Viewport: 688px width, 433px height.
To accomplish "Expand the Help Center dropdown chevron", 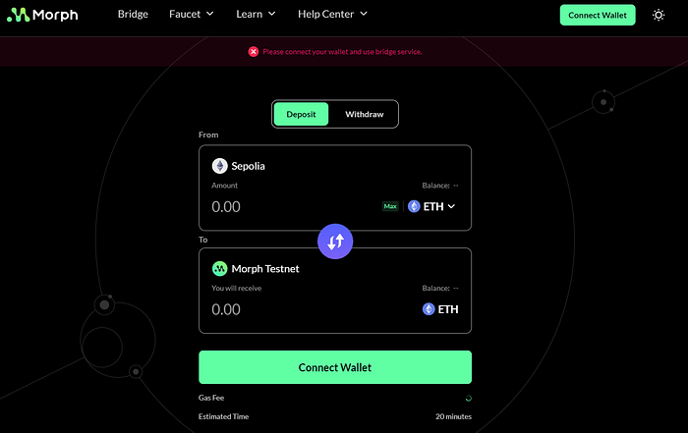I will [364, 14].
